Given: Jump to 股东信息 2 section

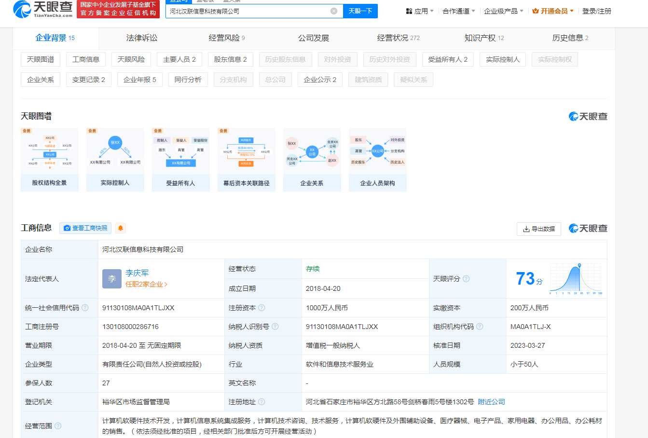Looking at the screenshot, I should coord(231,59).
